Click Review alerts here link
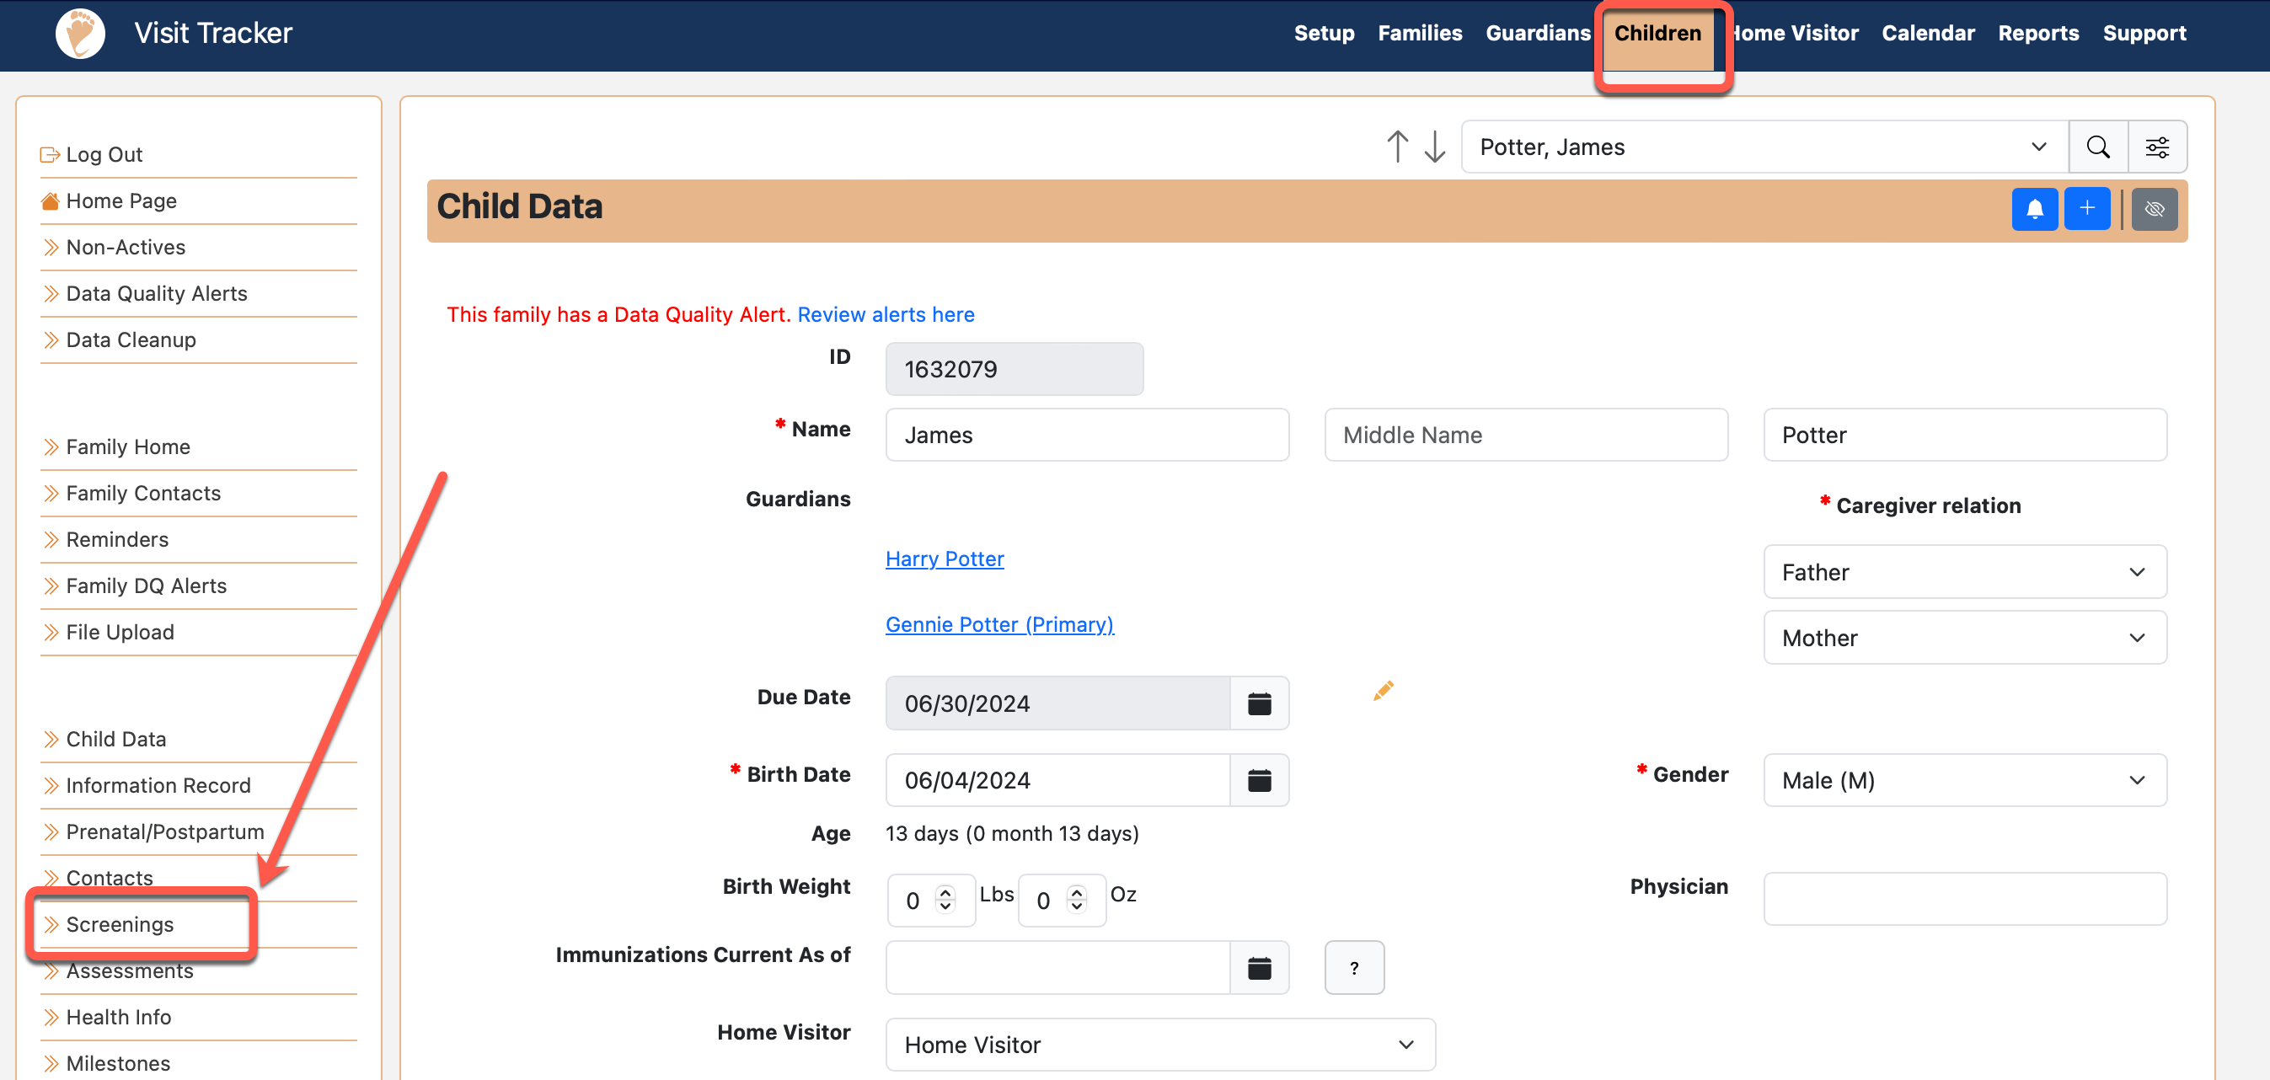 [886, 314]
